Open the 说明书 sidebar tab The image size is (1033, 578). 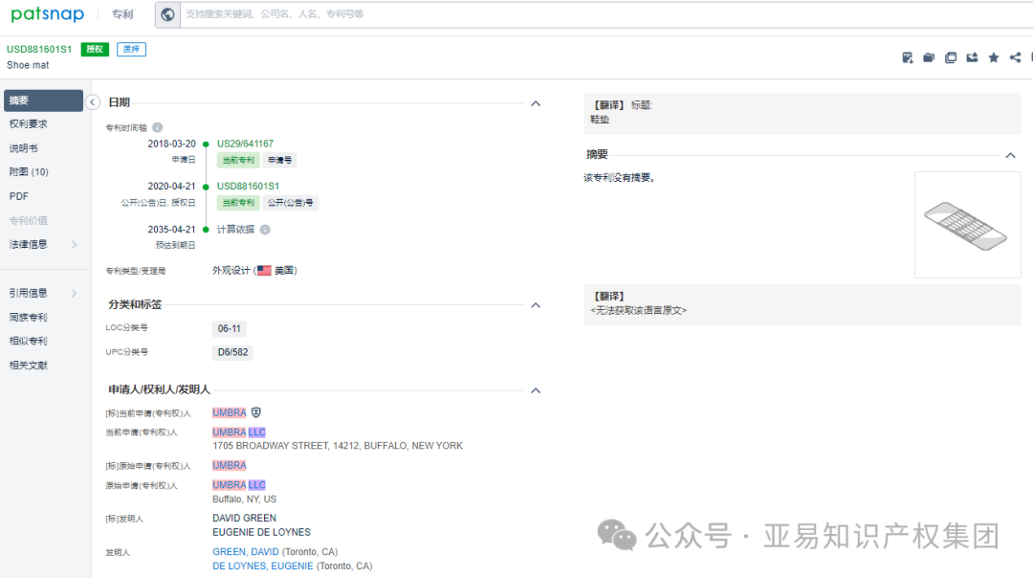coord(24,148)
